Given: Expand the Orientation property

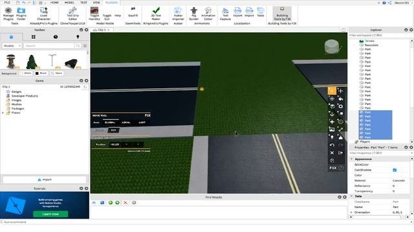Looking at the screenshot, I should (x=351, y=212).
